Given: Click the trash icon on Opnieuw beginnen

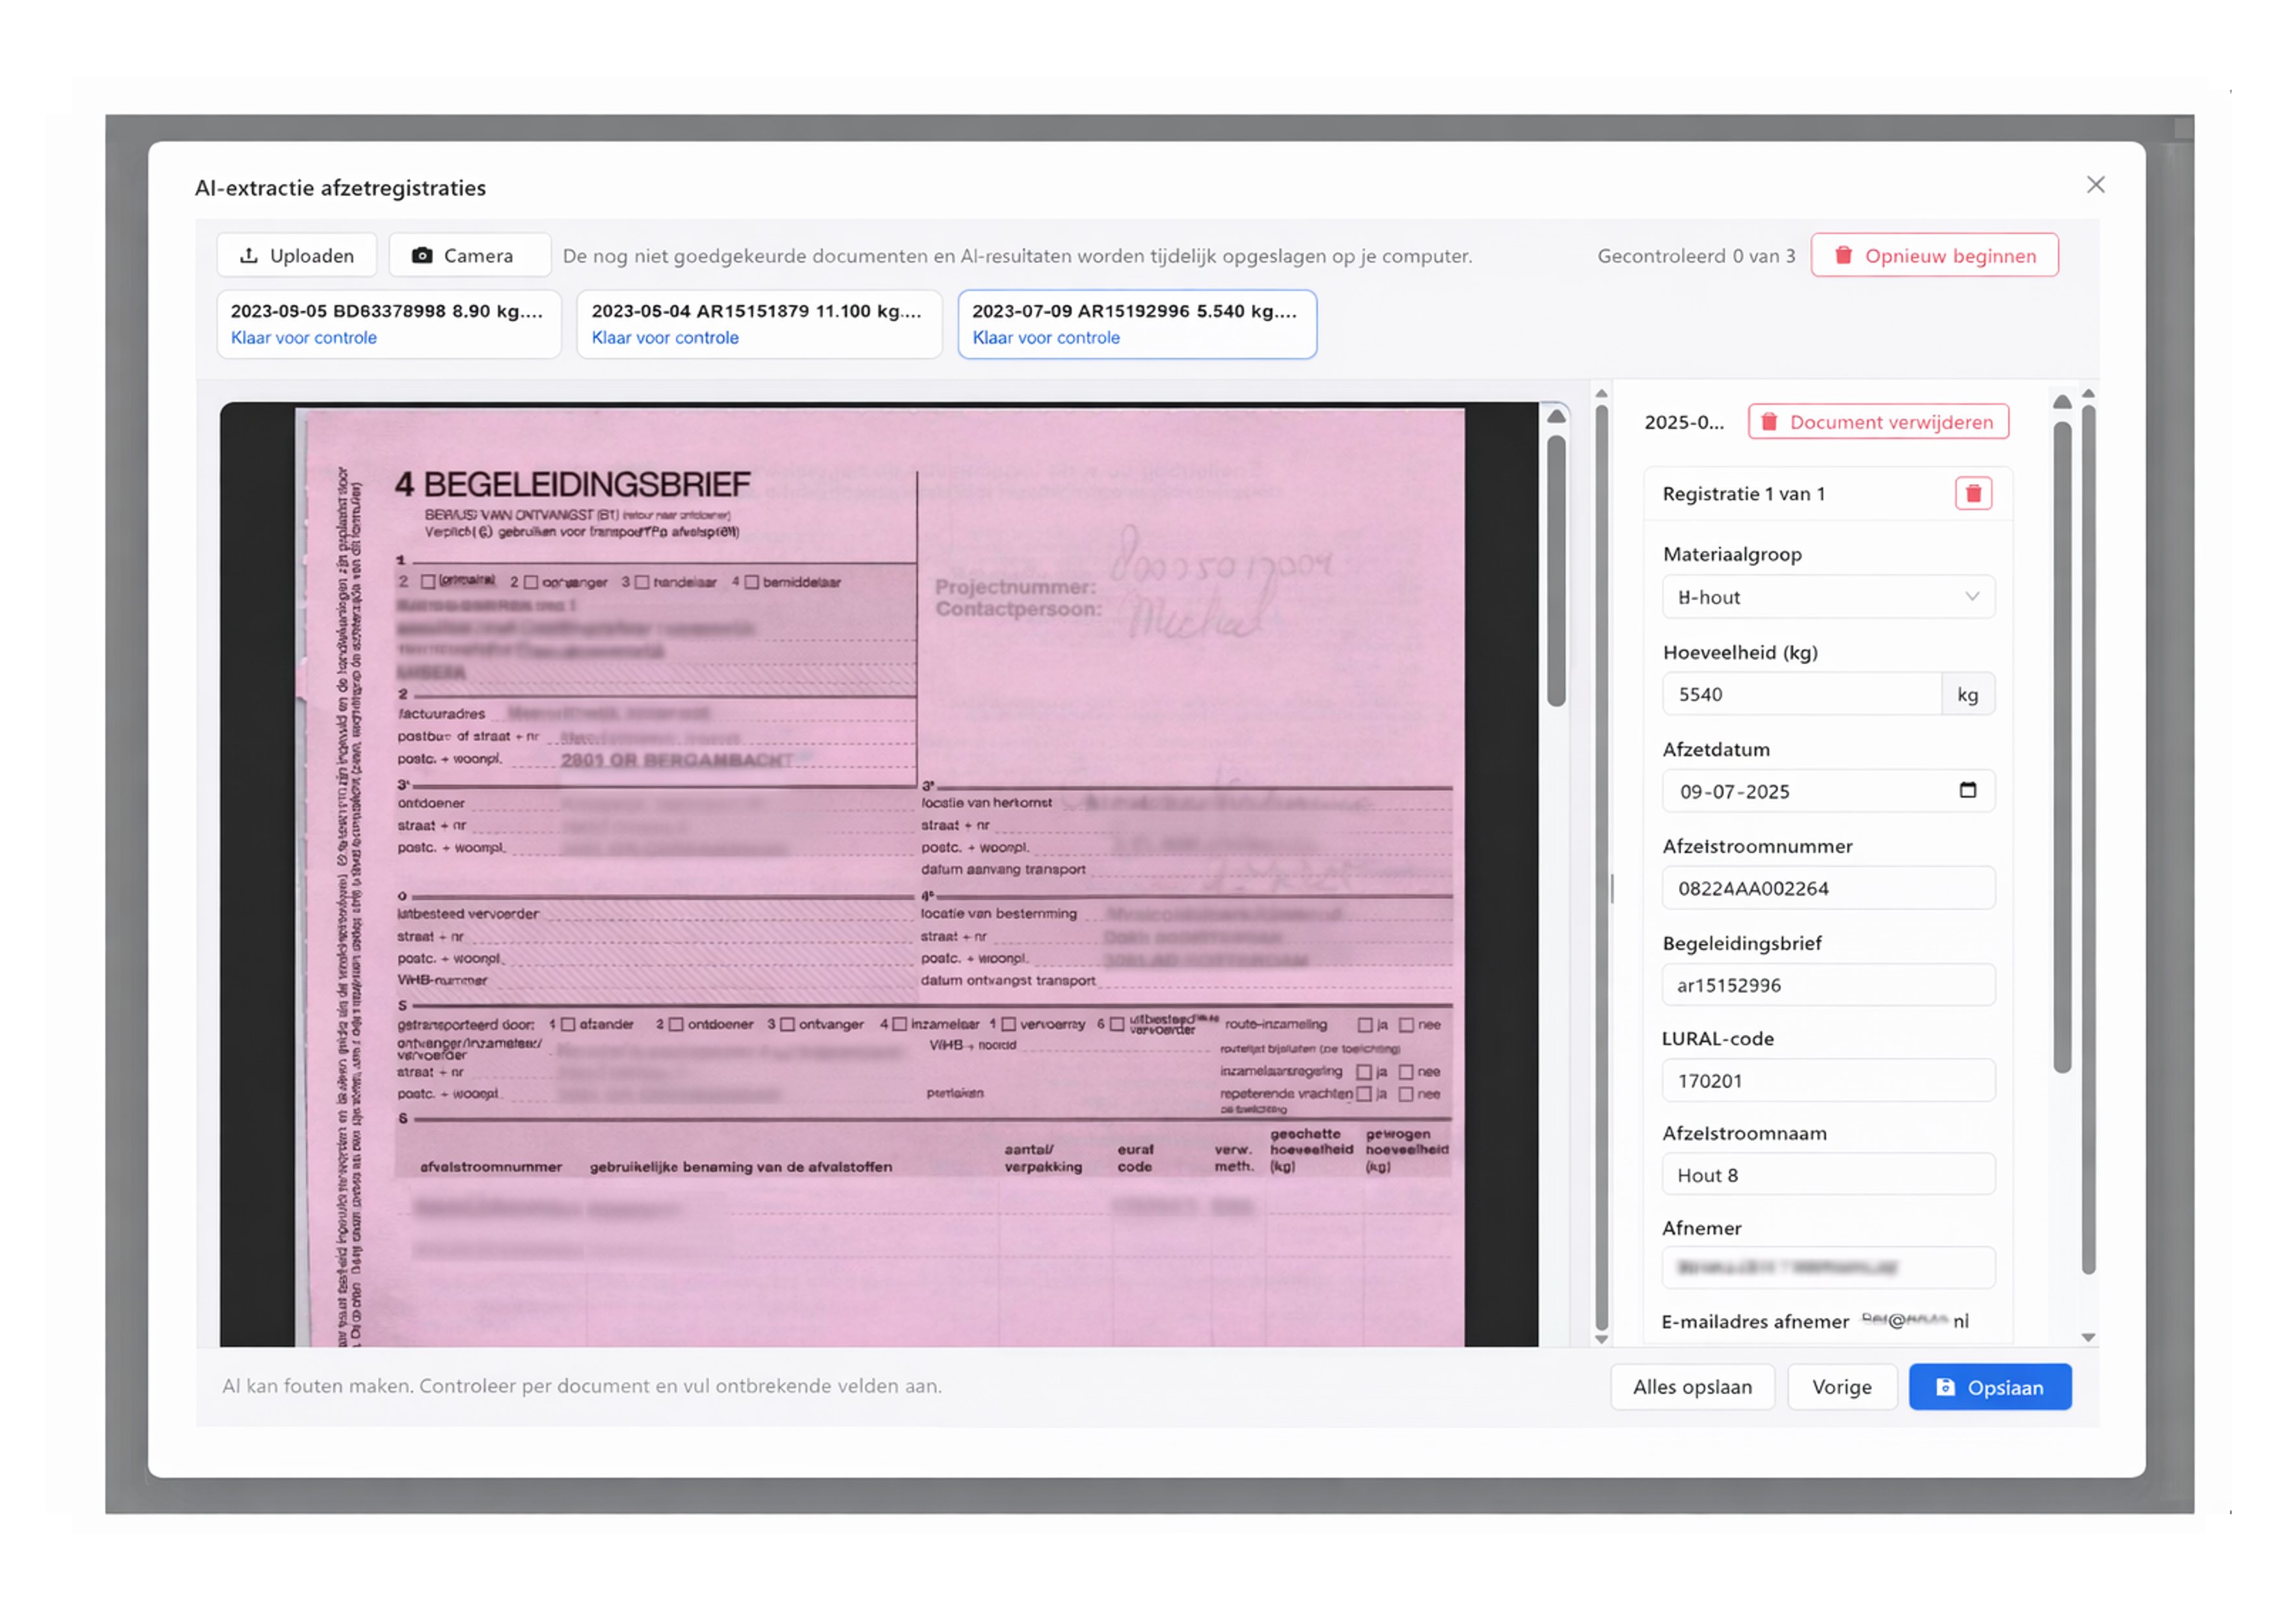Looking at the screenshot, I should [x=1844, y=255].
